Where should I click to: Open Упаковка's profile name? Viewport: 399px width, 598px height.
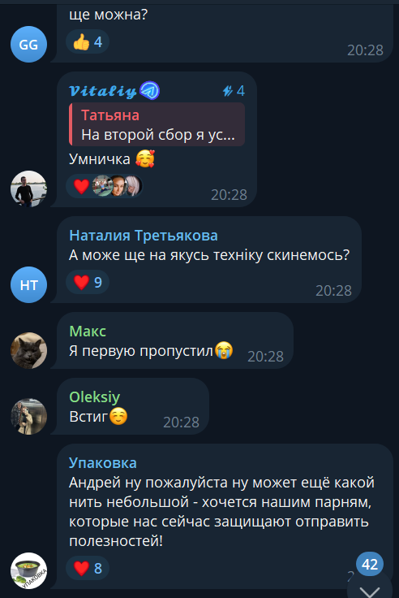pos(103,463)
